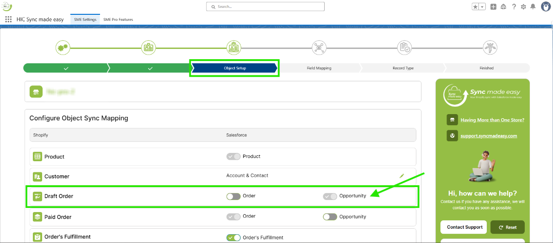Screen dimensions: 553x243
Task: Click the Draft Order row icon
Action: click(38, 196)
